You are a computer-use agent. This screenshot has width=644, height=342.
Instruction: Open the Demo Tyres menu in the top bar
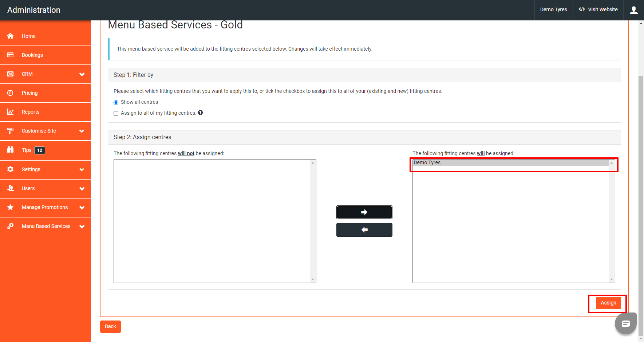pyautogui.click(x=553, y=10)
